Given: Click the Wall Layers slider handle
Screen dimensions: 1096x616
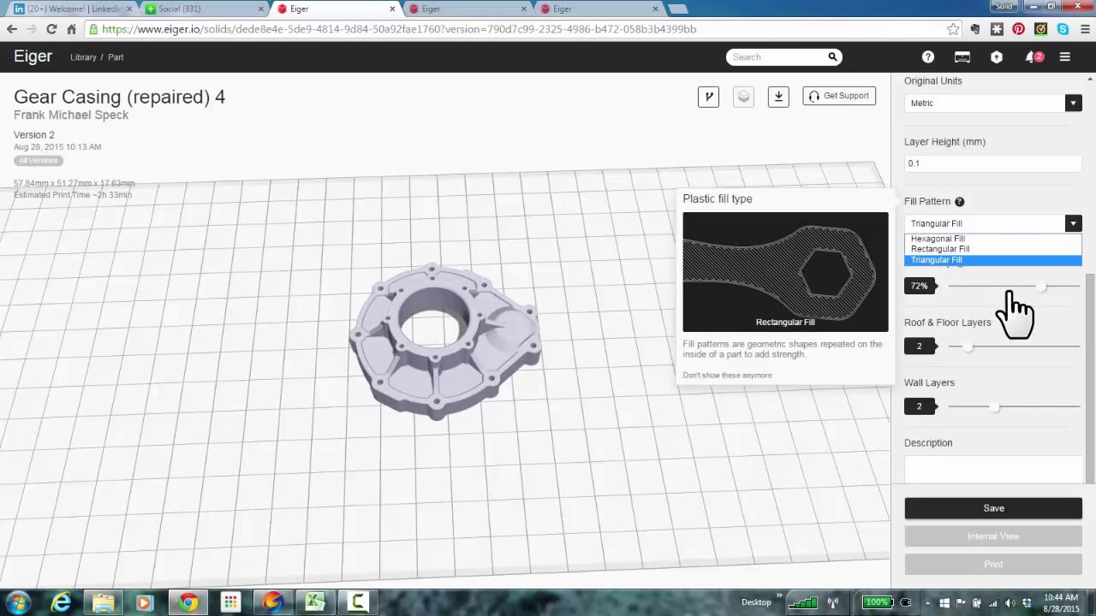Looking at the screenshot, I should [994, 406].
